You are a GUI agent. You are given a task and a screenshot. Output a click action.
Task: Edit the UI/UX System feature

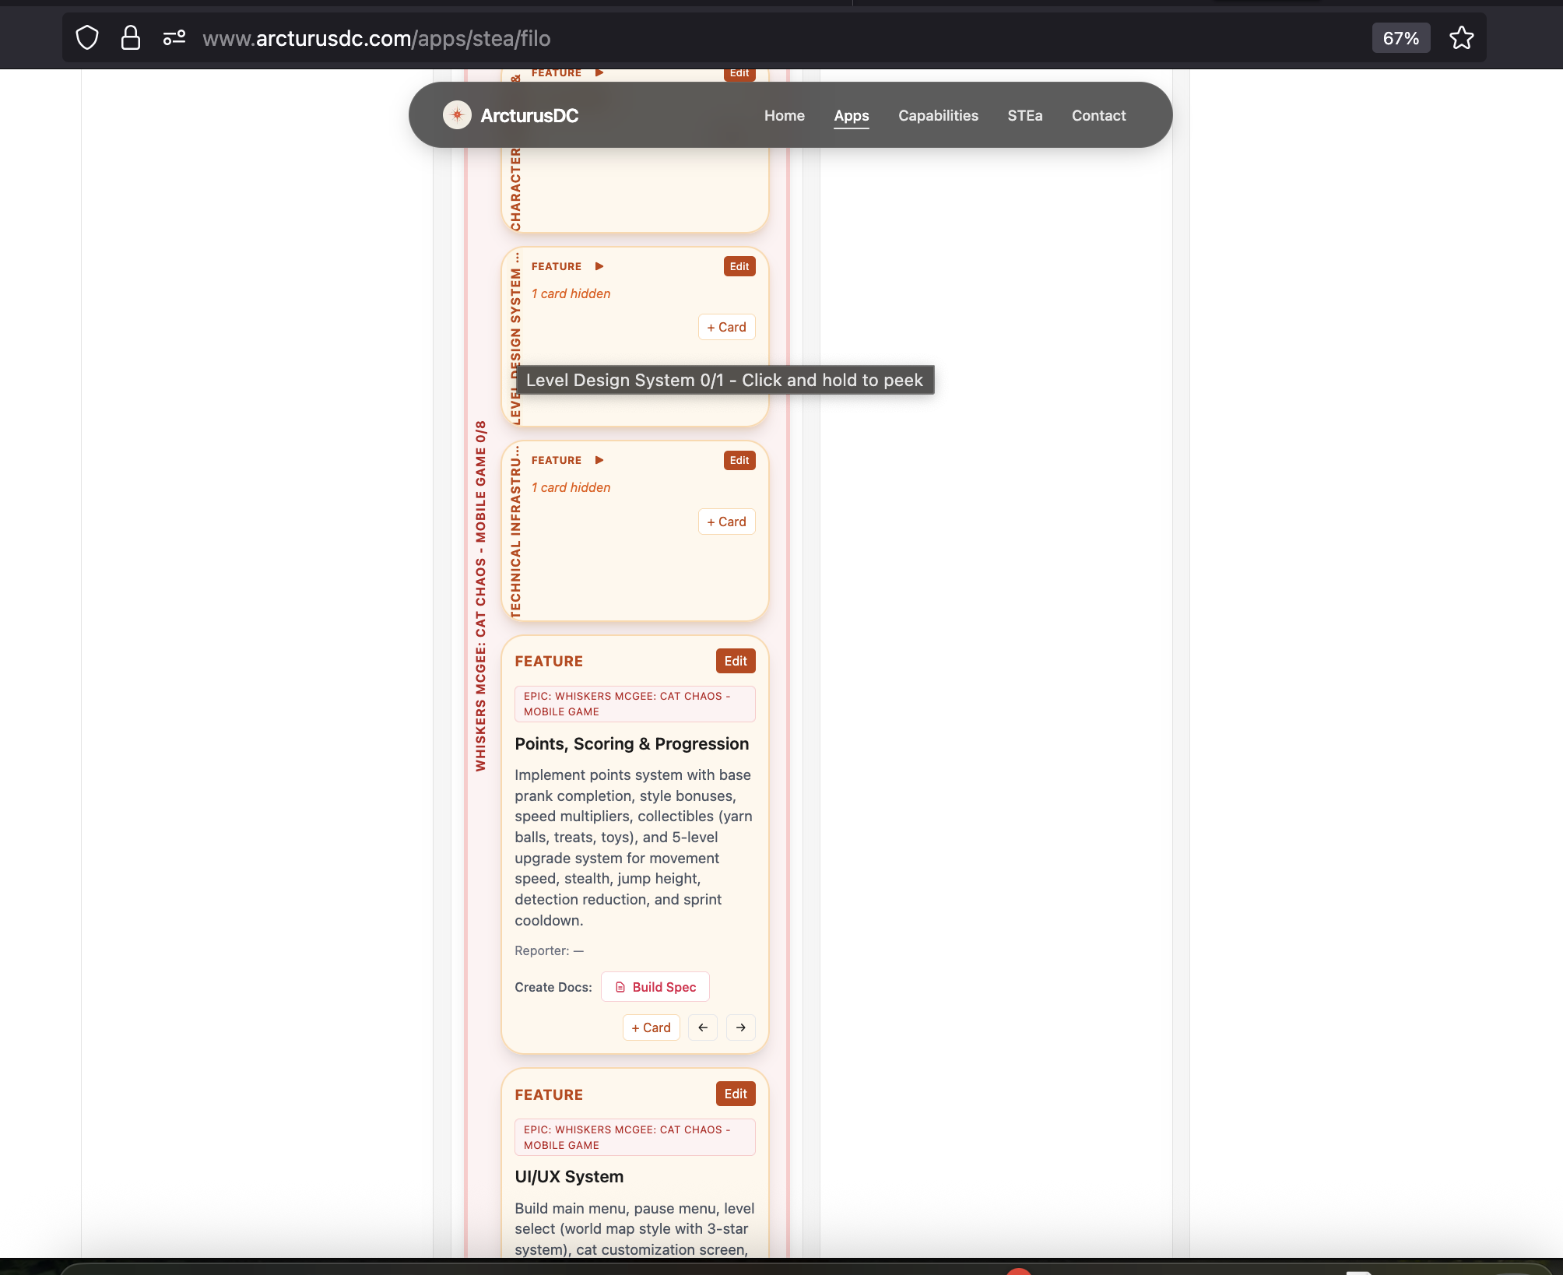[x=735, y=1094]
